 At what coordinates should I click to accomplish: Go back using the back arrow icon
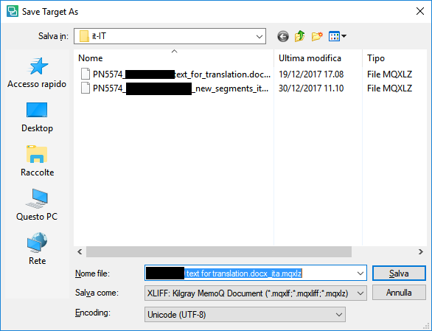(x=283, y=36)
